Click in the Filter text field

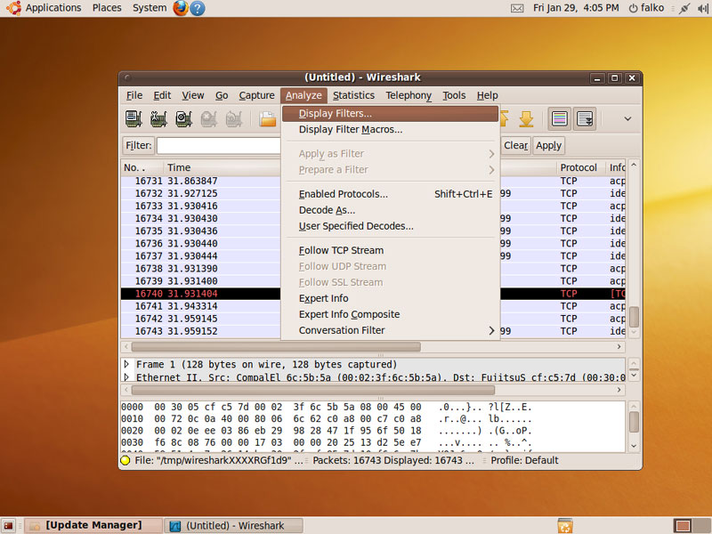pyautogui.click(x=219, y=145)
